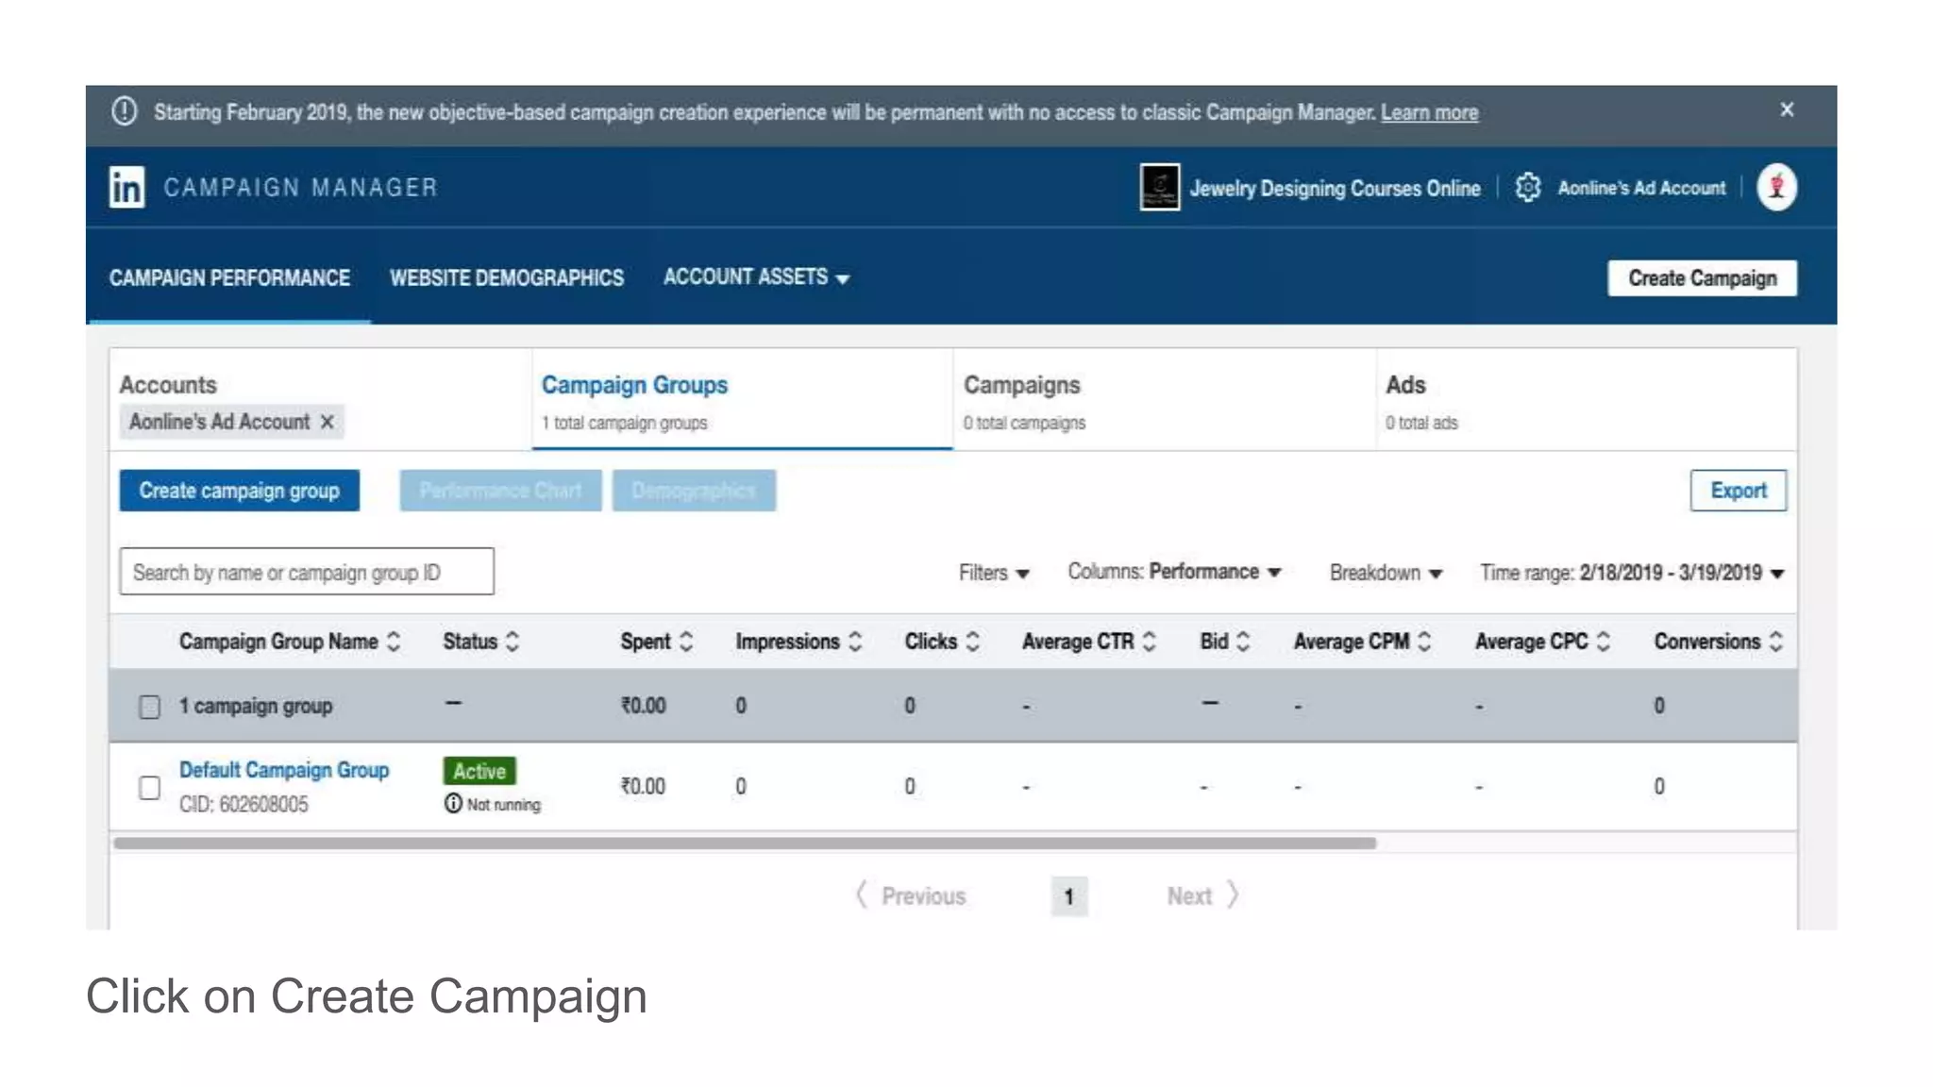Open the account settings gear icon
The height and width of the screenshot is (1087, 1933).
pos(1528,188)
